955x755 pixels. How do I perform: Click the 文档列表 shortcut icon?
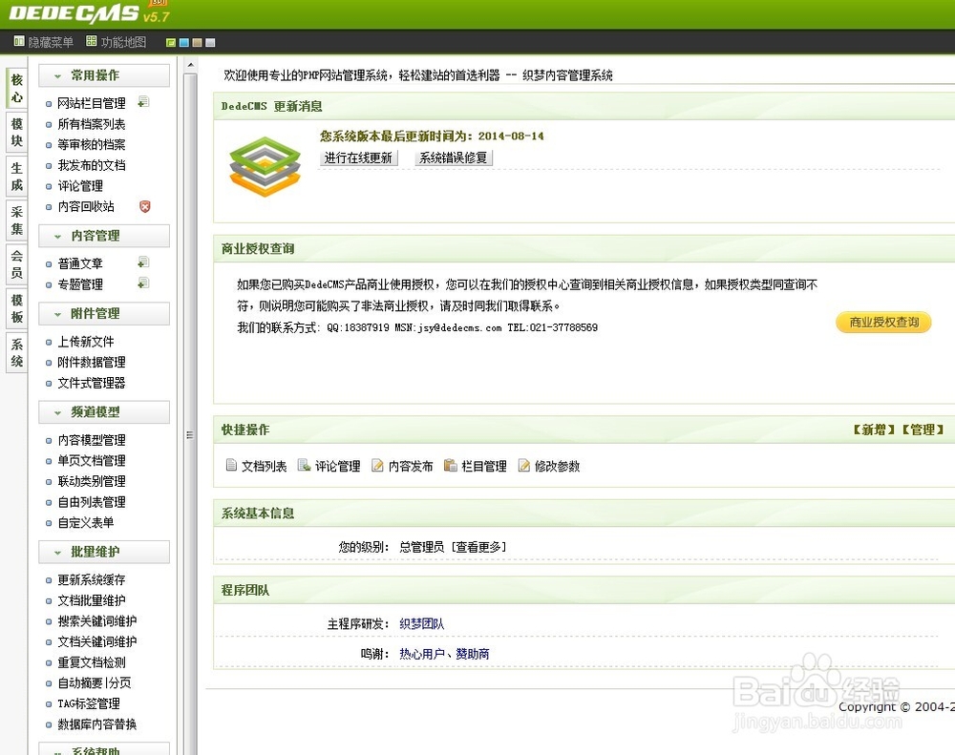click(x=231, y=465)
